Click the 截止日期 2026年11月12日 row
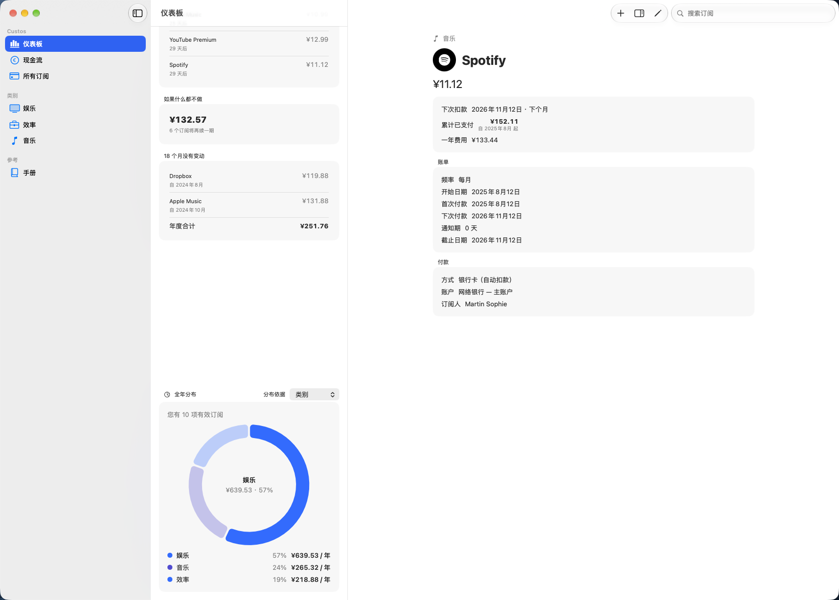 click(x=482, y=240)
